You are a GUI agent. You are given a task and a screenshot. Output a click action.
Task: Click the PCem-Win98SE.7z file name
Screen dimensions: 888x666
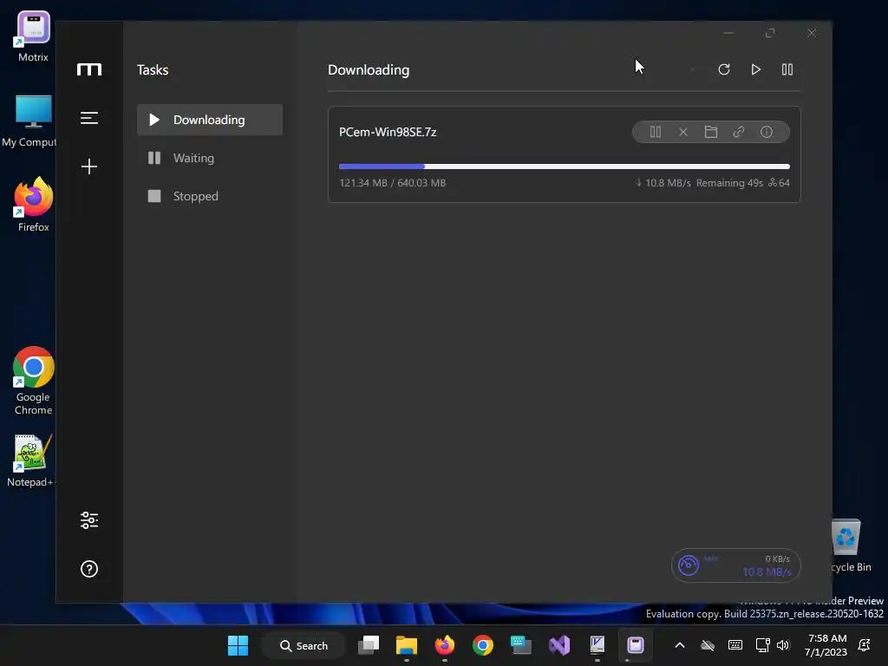[388, 132]
